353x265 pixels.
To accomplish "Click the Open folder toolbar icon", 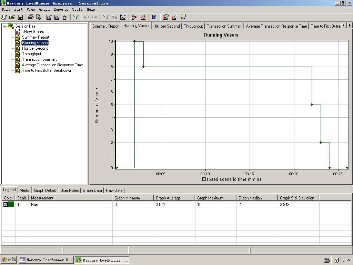I will pos(12,17).
